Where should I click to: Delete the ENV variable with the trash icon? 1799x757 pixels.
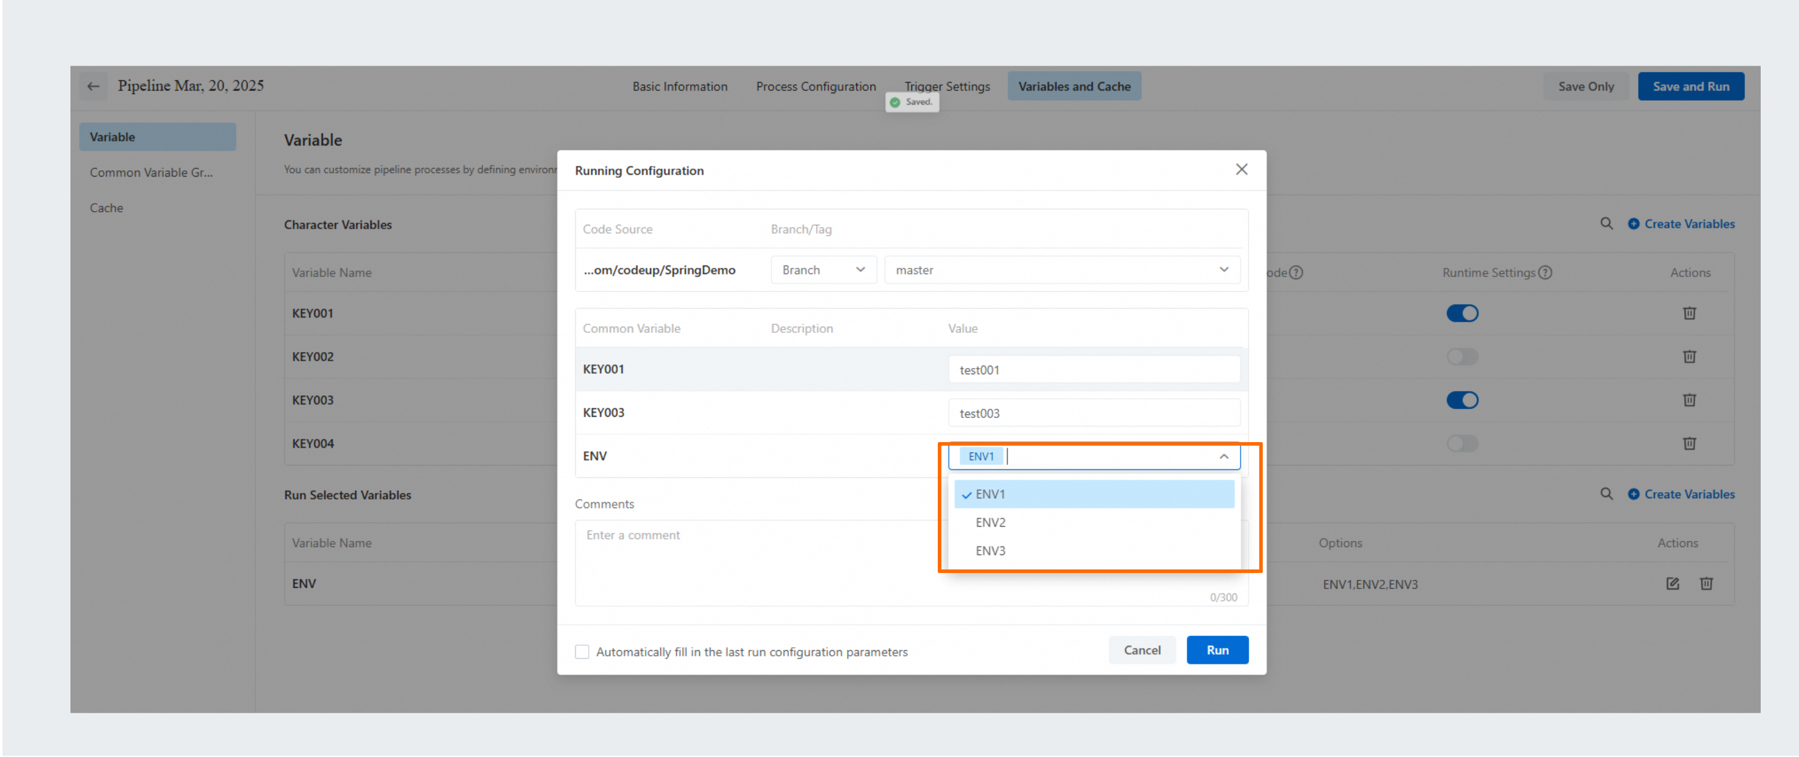tap(1706, 583)
